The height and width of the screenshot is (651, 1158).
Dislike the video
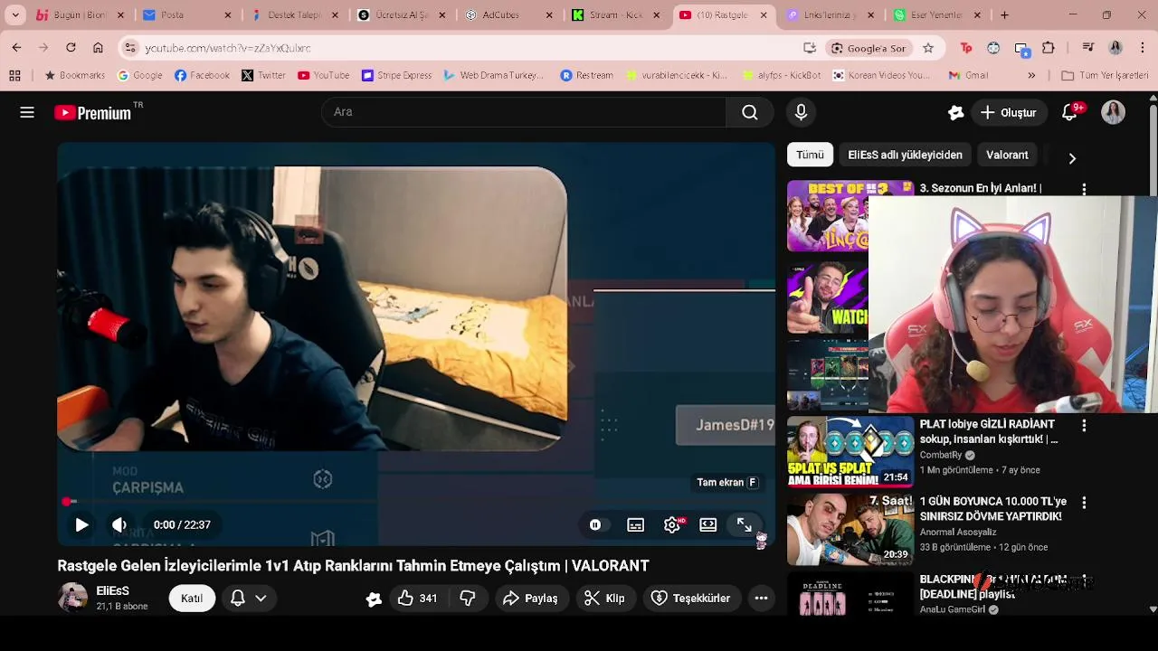[468, 598]
